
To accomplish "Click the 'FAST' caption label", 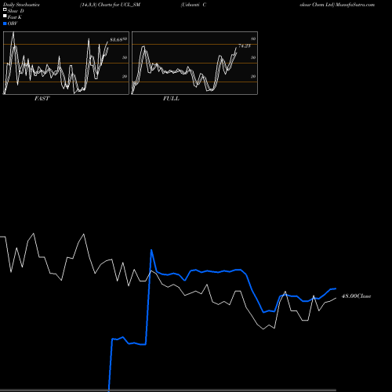I will point(42,99).
